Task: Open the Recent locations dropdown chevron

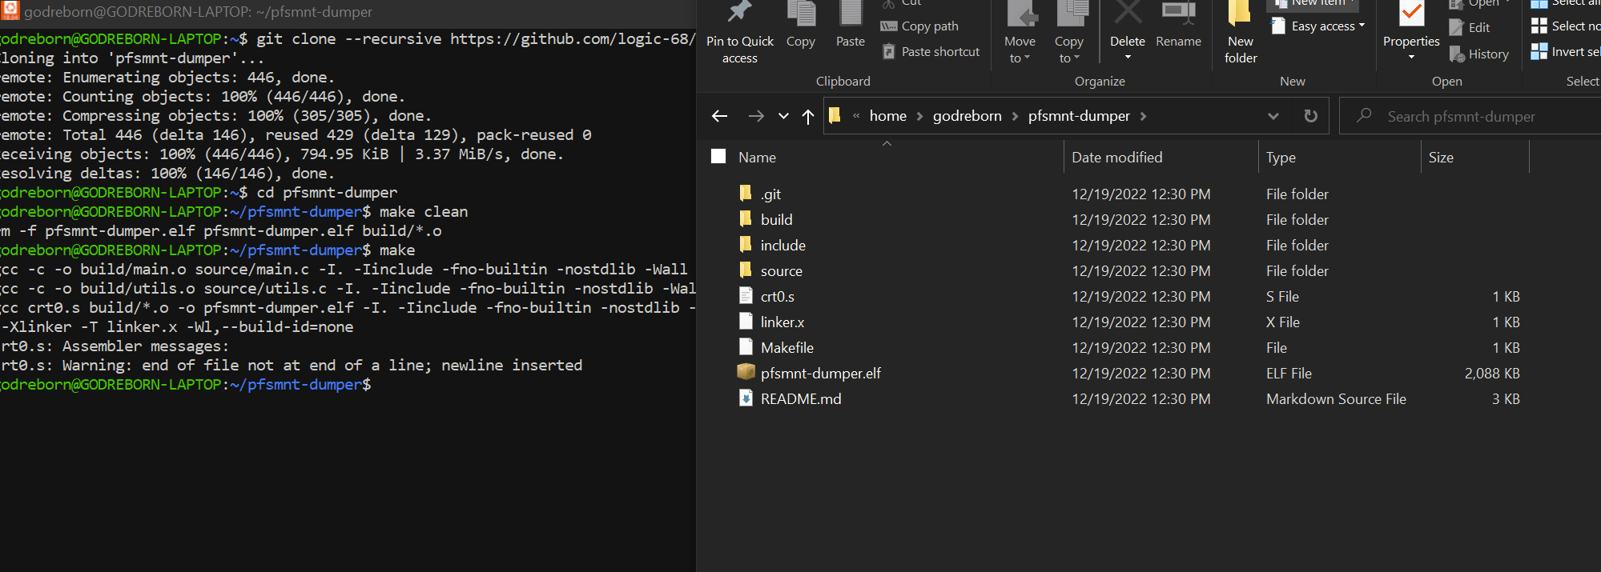Action: pos(783,116)
